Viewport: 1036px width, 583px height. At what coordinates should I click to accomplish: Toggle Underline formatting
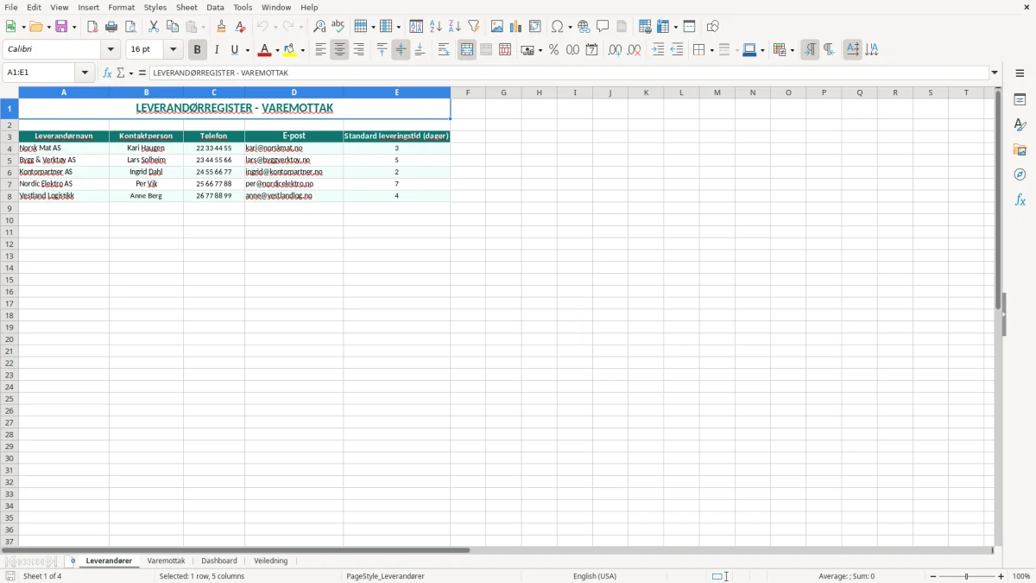tap(235, 50)
